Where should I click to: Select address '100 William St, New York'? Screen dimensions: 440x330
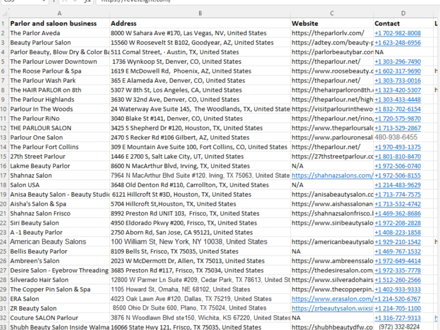pos(200,242)
